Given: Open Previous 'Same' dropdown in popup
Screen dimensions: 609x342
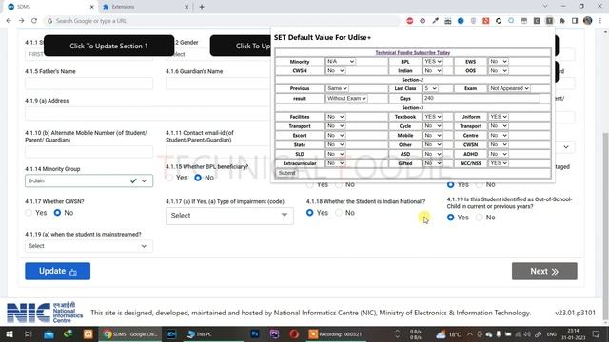Looking at the screenshot, I should point(337,88).
